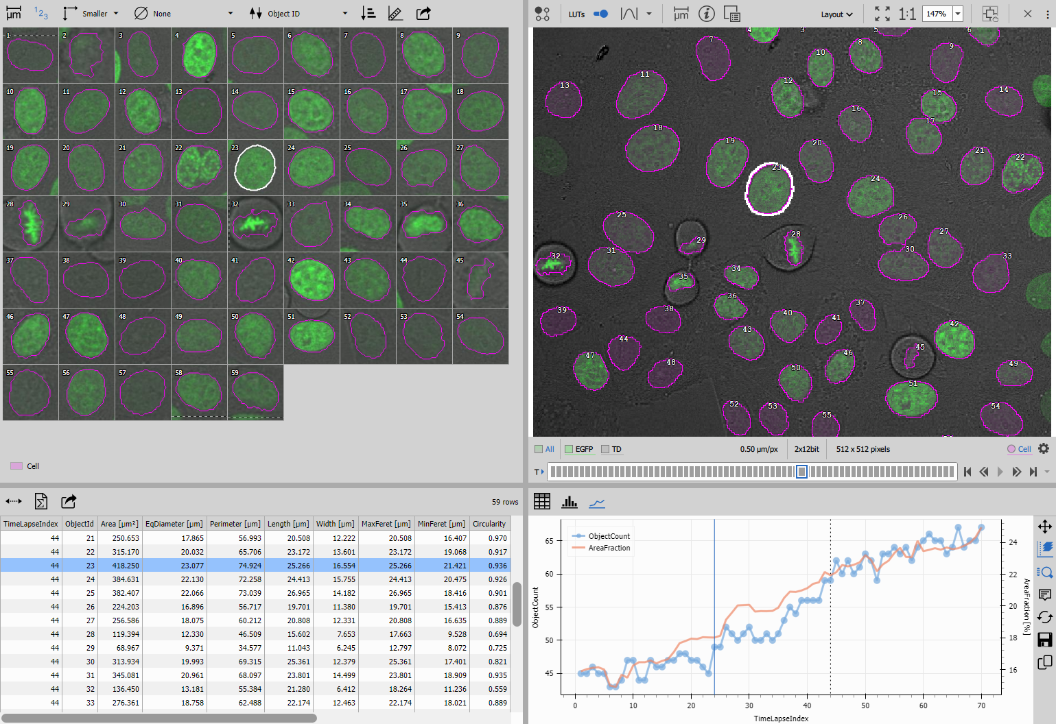Export the thumbnail gallery via share icon

click(x=423, y=14)
